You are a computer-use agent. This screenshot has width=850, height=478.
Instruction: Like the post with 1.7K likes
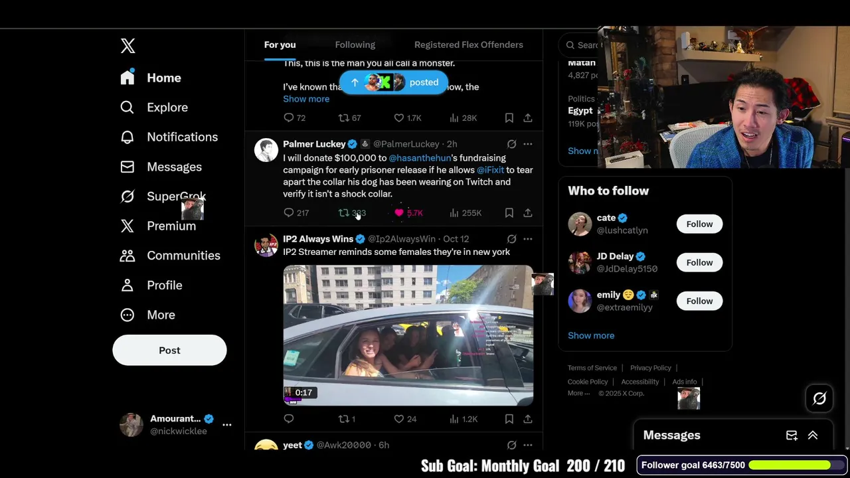(407, 118)
